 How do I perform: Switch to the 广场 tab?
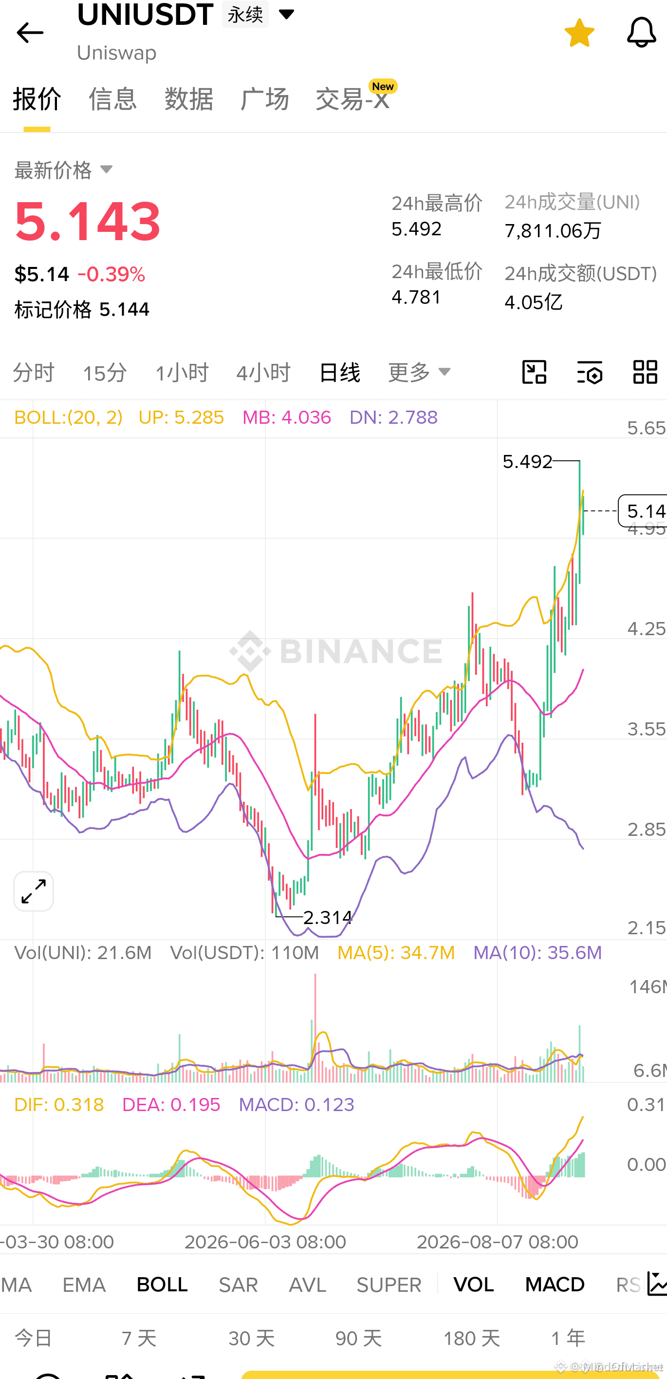[265, 99]
